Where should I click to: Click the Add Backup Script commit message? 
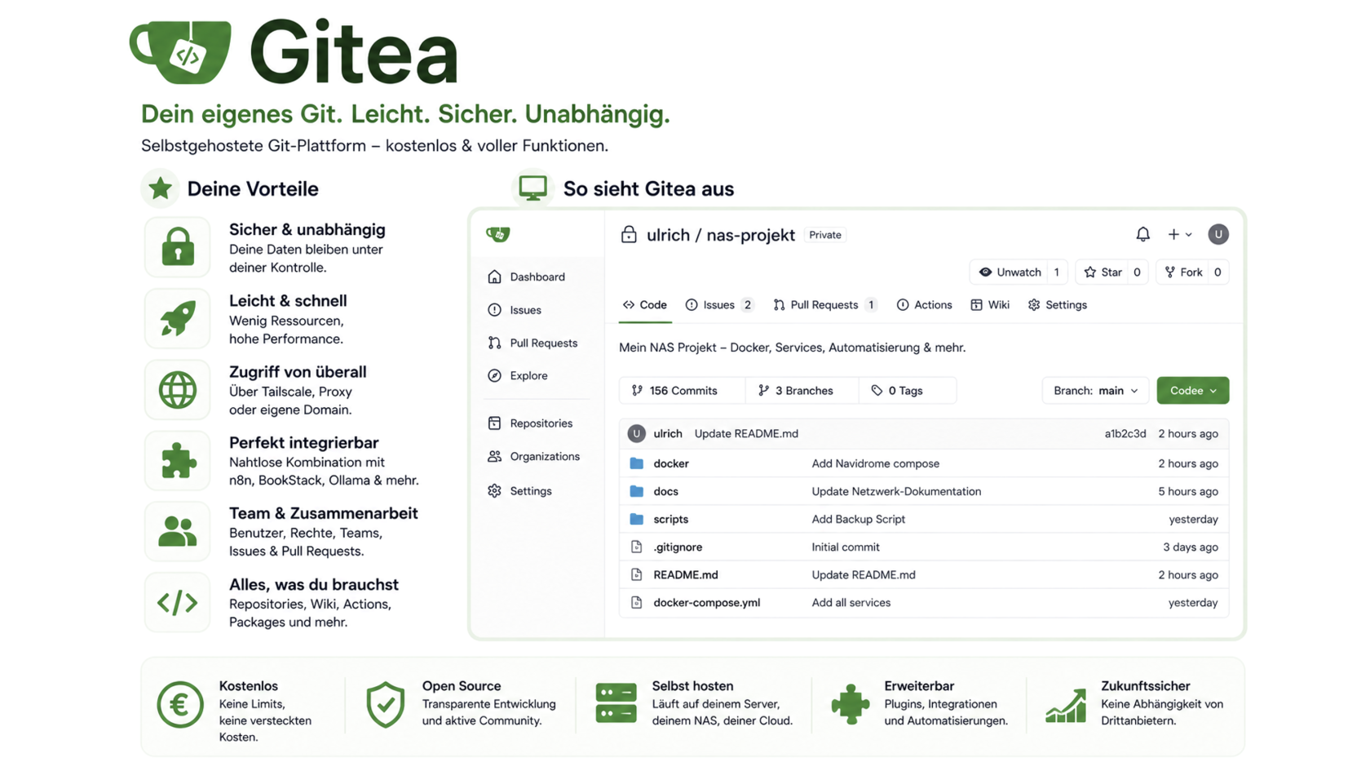pyautogui.click(x=858, y=519)
